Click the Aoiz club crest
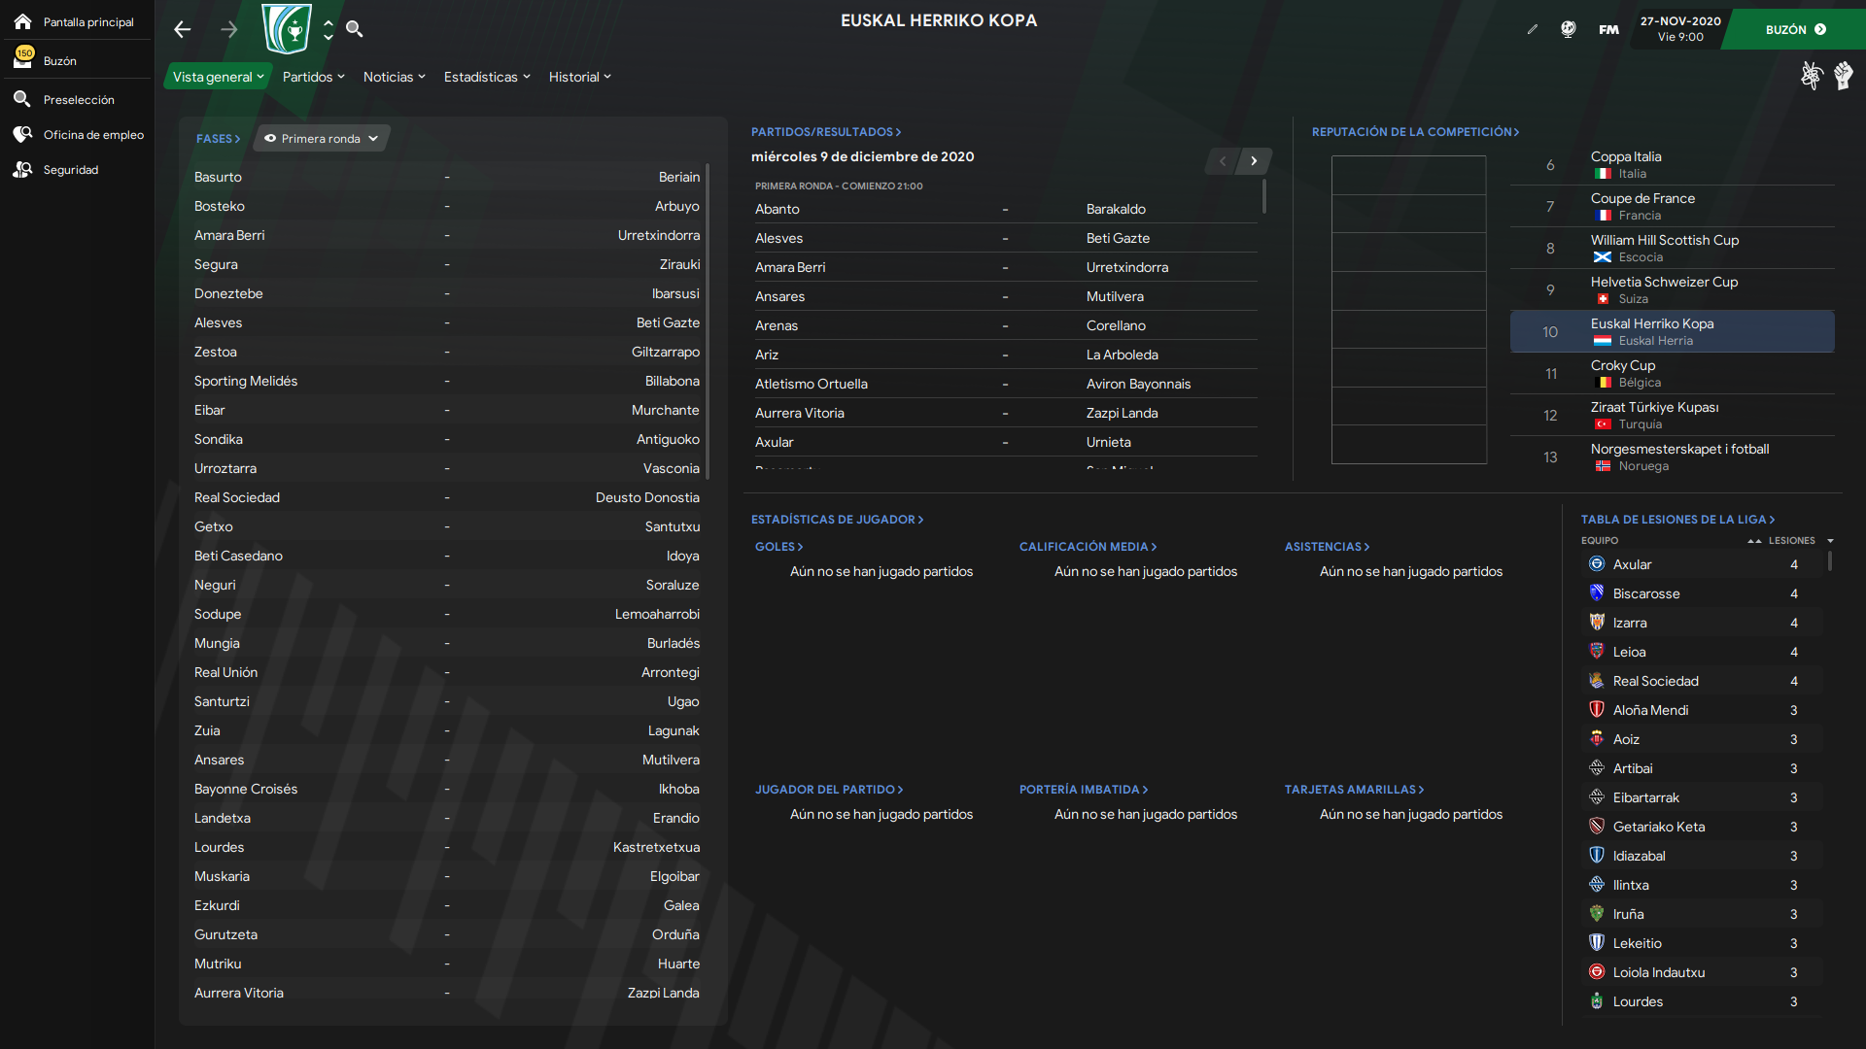 (1597, 738)
